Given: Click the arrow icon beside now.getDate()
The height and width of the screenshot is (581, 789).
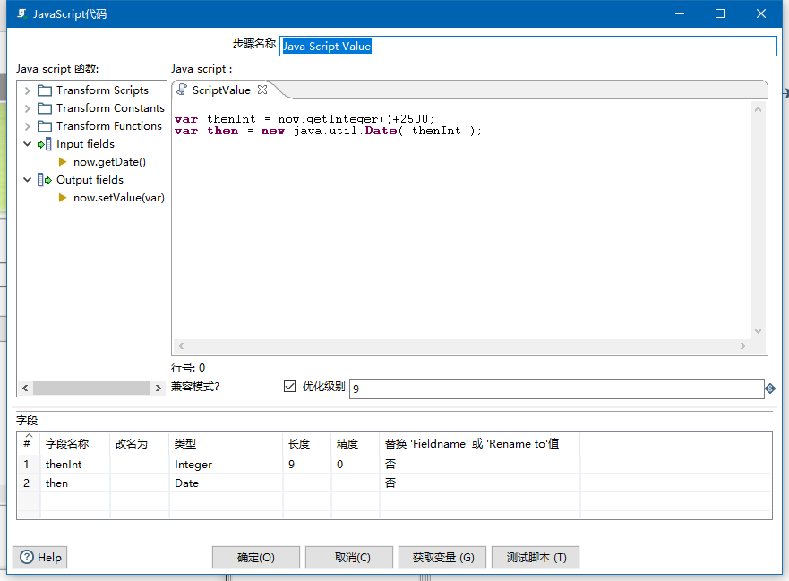Looking at the screenshot, I should (x=63, y=162).
